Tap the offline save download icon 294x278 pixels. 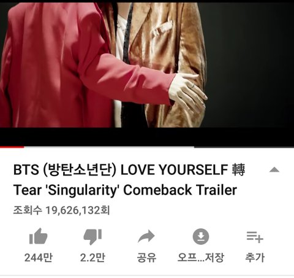[201, 236]
